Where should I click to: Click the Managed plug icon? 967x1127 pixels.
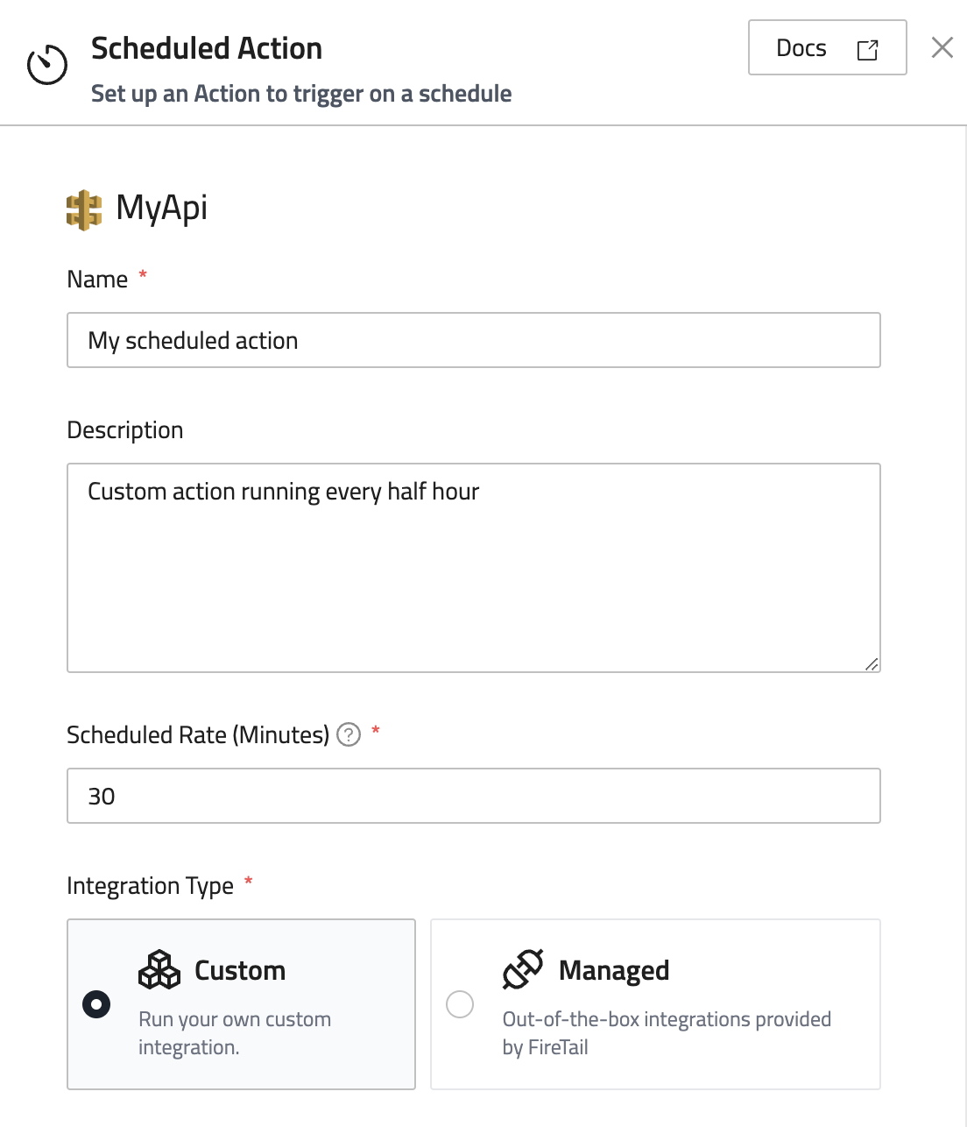click(x=523, y=969)
